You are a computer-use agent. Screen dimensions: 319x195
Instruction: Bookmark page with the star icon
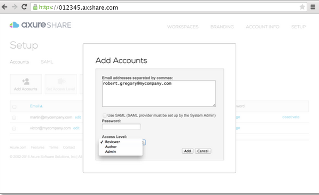(302, 7)
